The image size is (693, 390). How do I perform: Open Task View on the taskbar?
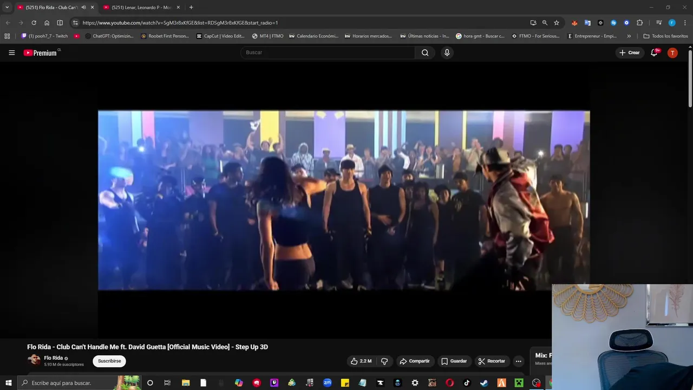pos(167,383)
